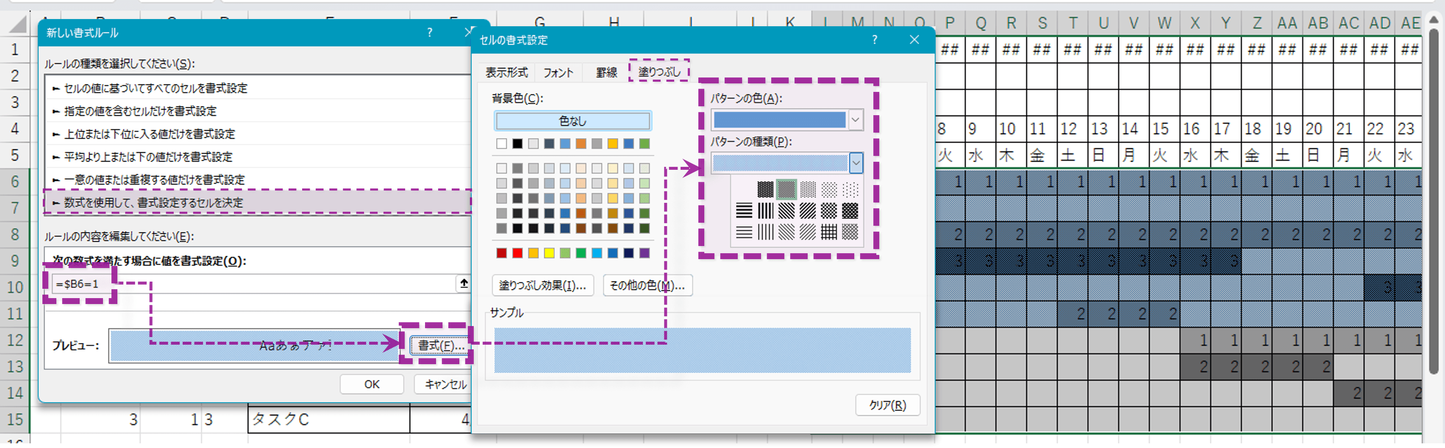1445x448 pixels.
Task: Pick the yellow standard background color swatch
Action: [549, 253]
